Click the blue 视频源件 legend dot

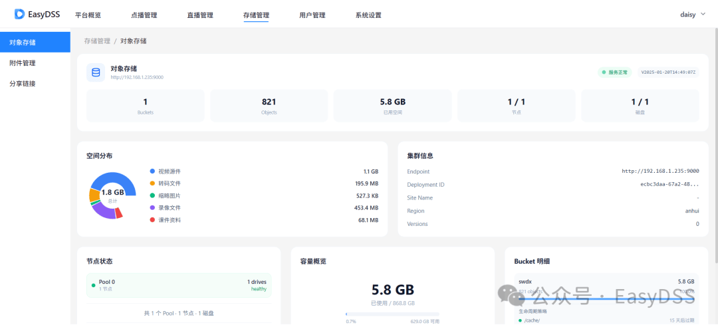click(x=152, y=171)
